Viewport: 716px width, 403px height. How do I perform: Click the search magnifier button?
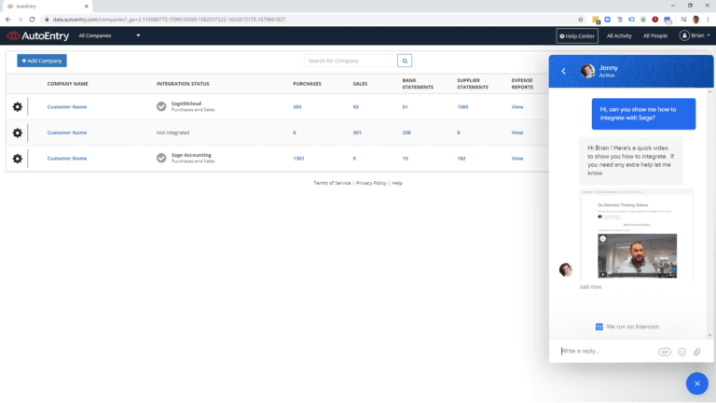[x=405, y=61]
